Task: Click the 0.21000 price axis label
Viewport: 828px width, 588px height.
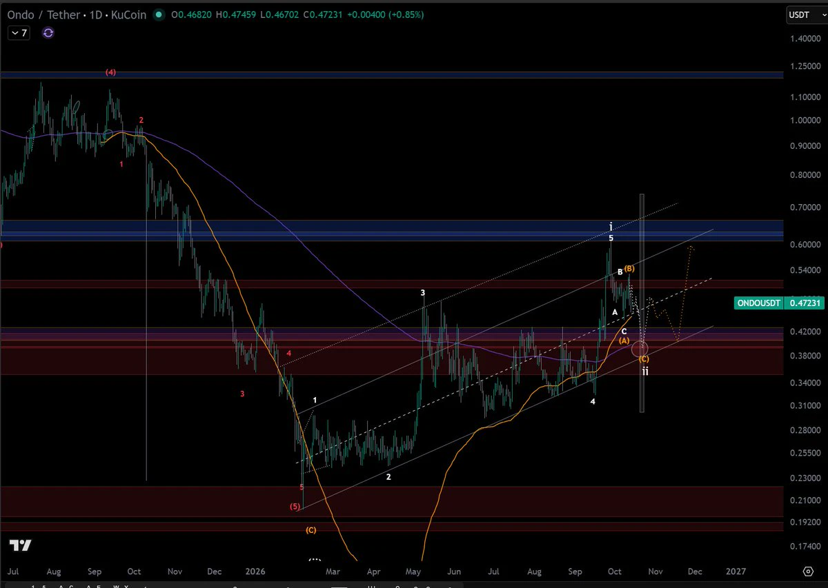Action: 804,500
